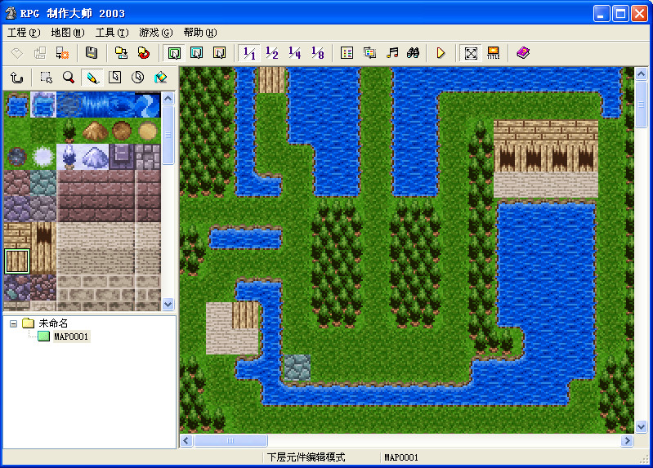
Task: Click the open project toolbar icon
Action: tap(40, 53)
